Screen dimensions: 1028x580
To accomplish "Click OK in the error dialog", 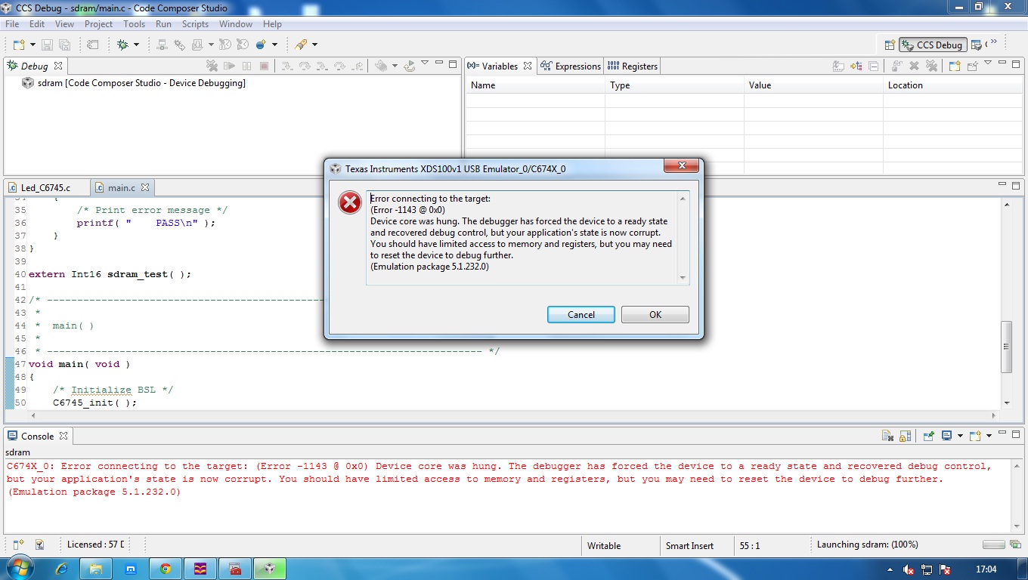I will pos(655,314).
